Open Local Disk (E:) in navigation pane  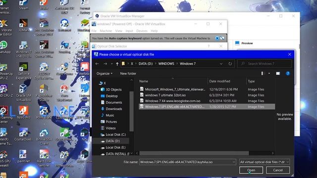click(x=113, y=147)
